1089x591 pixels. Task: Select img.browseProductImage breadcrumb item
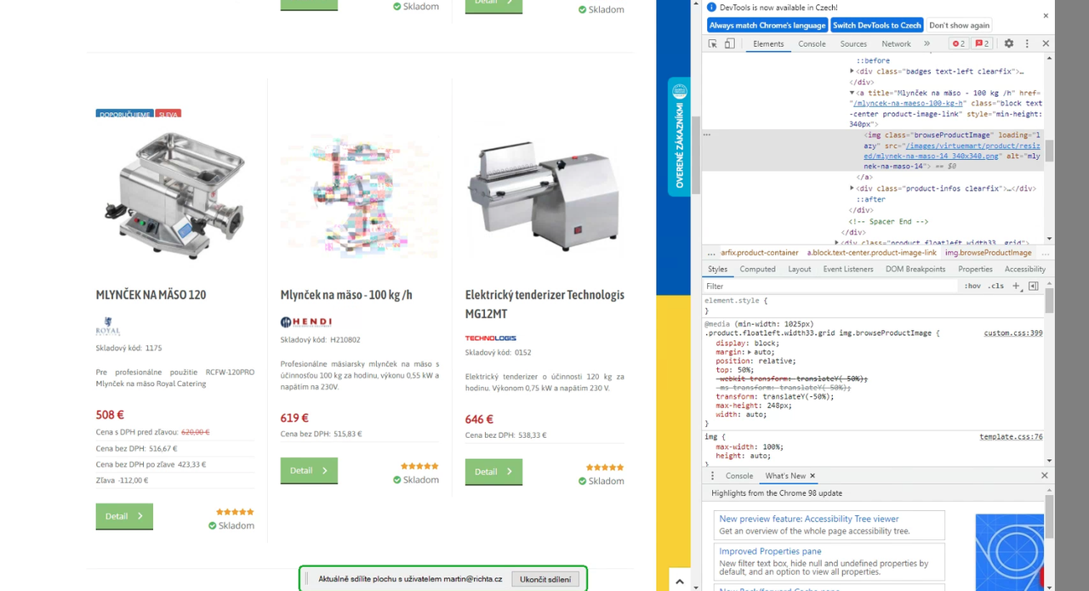point(988,253)
